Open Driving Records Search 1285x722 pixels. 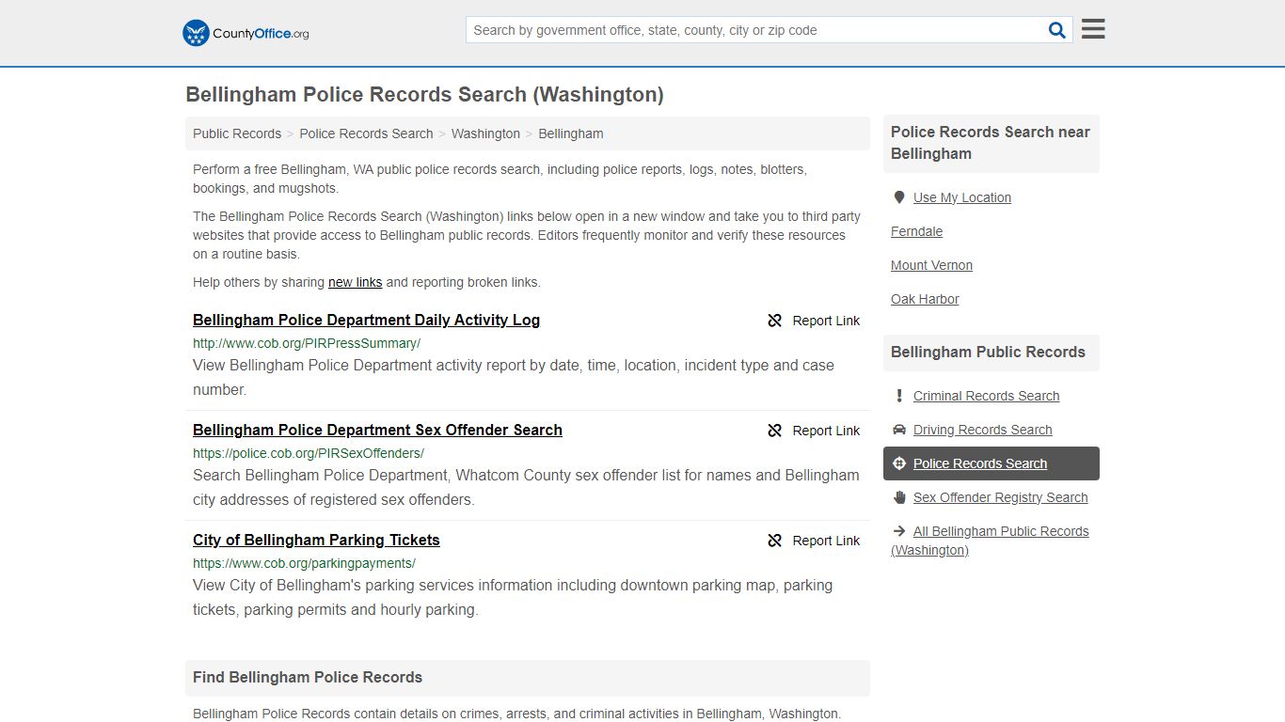click(982, 430)
